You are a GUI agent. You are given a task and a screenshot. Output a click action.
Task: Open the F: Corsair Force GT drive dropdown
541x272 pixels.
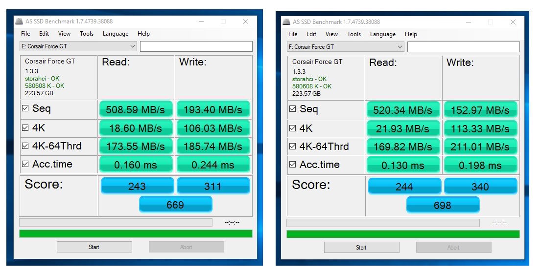tap(346, 46)
